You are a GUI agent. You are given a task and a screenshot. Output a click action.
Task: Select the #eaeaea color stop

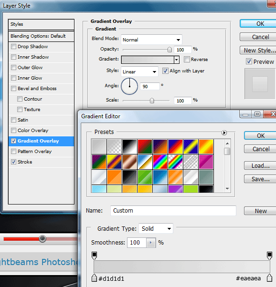(x=269, y=277)
